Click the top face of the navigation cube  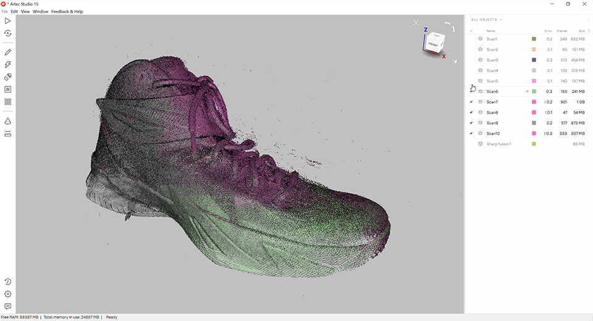point(437,36)
